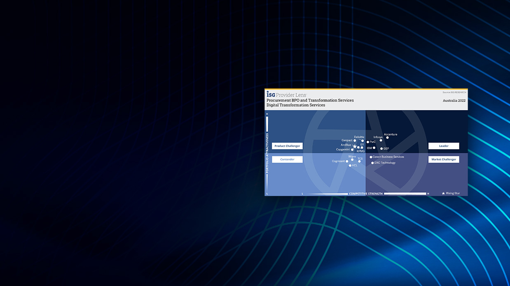Viewport: 510px width, 286px height.
Task: Select the Product Challenger quadrant label
Action: [x=287, y=146]
